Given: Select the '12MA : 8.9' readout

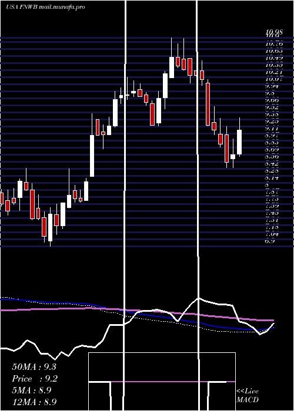Looking at the screenshot, I should 34,402.
